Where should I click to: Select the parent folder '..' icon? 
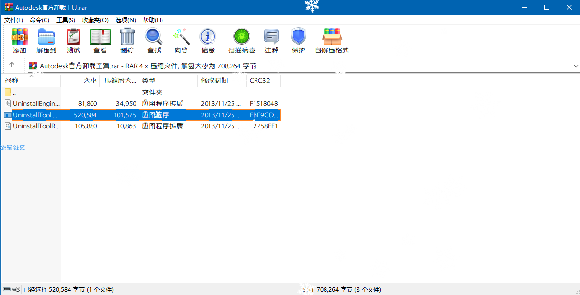point(8,92)
